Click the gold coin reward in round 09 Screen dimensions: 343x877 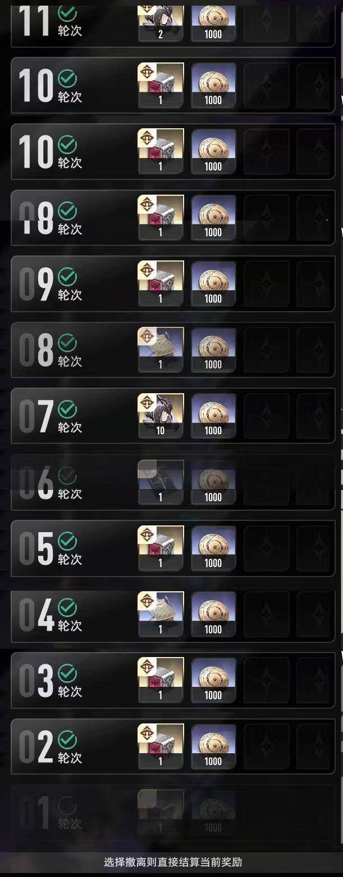[x=213, y=284]
